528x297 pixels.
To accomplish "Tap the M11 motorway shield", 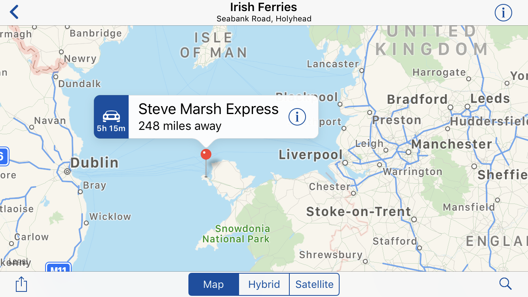I will tap(58, 268).
